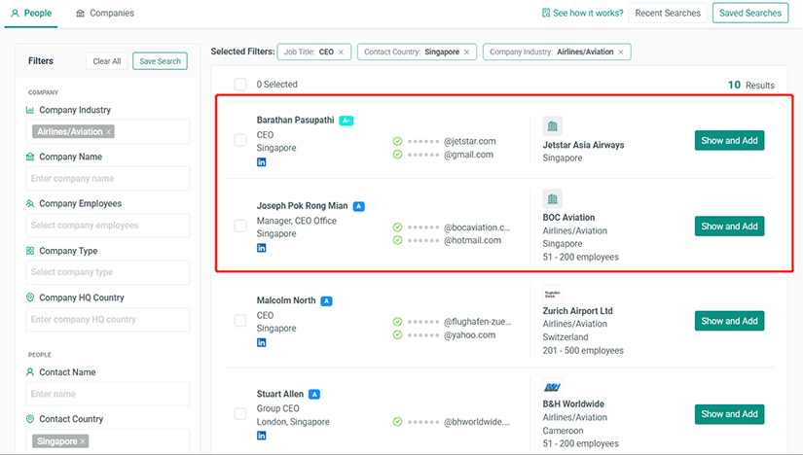Click the Zurich Airport Ltd company logo
The width and height of the screenshot is (803, 455).
552,294
